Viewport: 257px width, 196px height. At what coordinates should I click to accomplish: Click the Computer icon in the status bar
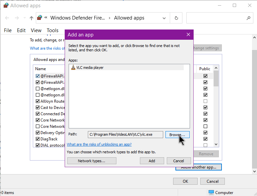tap(211, 193)
